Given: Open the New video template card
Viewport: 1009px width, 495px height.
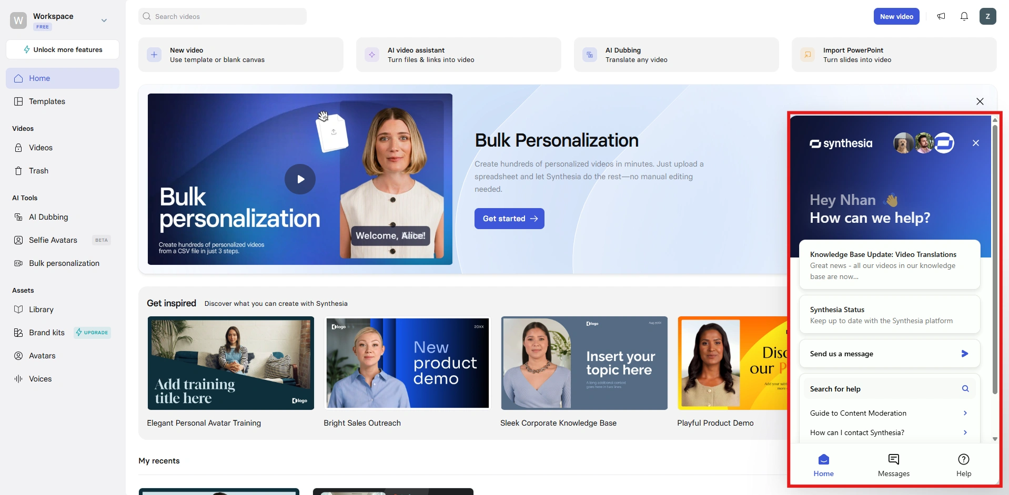Looking at the screenshot, I should 241,55.
